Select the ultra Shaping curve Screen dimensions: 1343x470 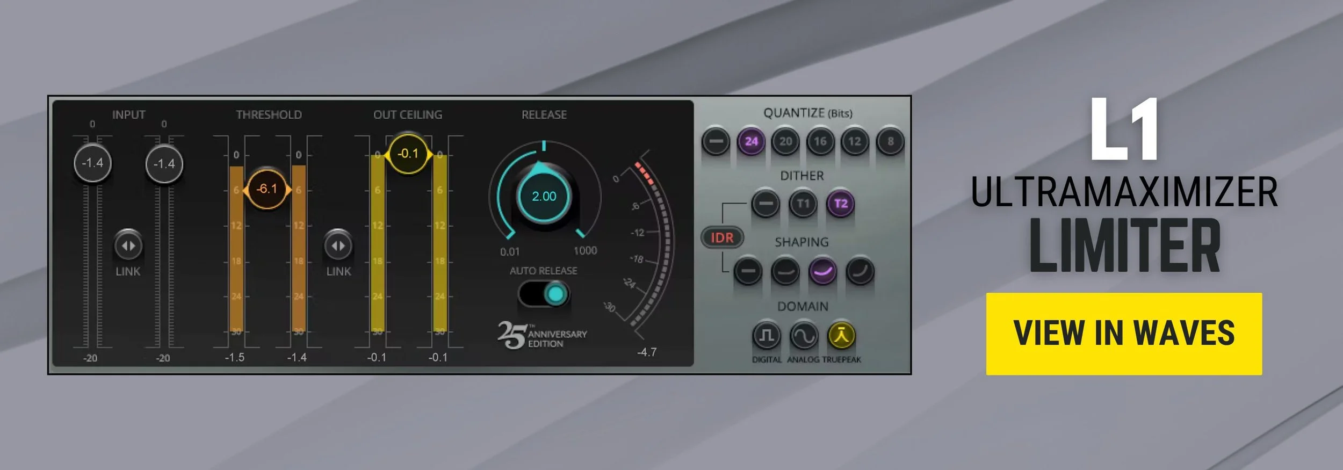[x=860, y=271]
